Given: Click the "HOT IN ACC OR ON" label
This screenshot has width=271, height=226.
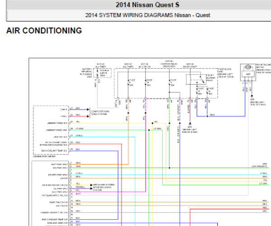Looking at the screenshot, I should pyautogui.click(x=145, y=66).
